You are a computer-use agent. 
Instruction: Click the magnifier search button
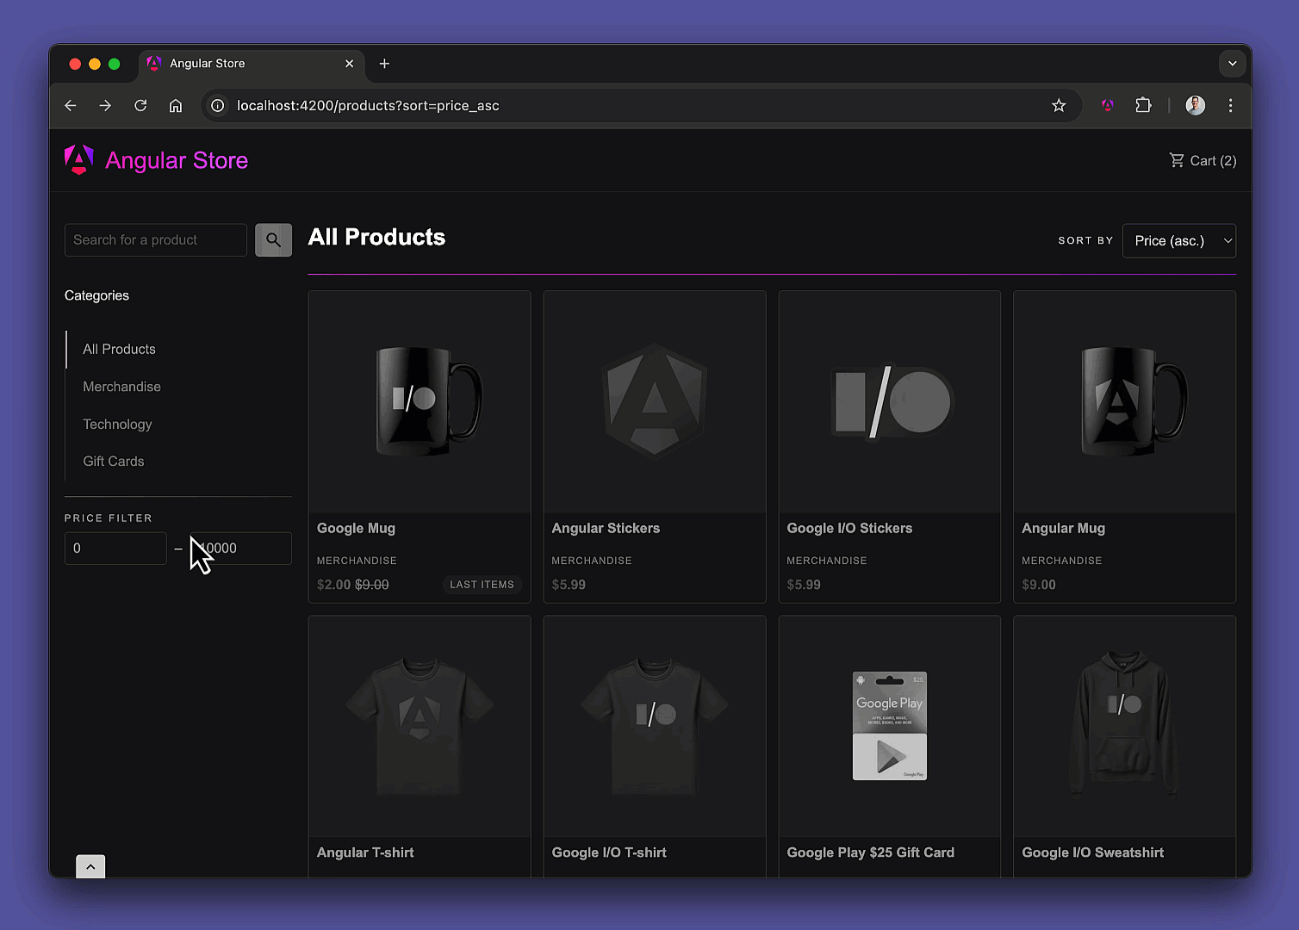pos(273,240)
